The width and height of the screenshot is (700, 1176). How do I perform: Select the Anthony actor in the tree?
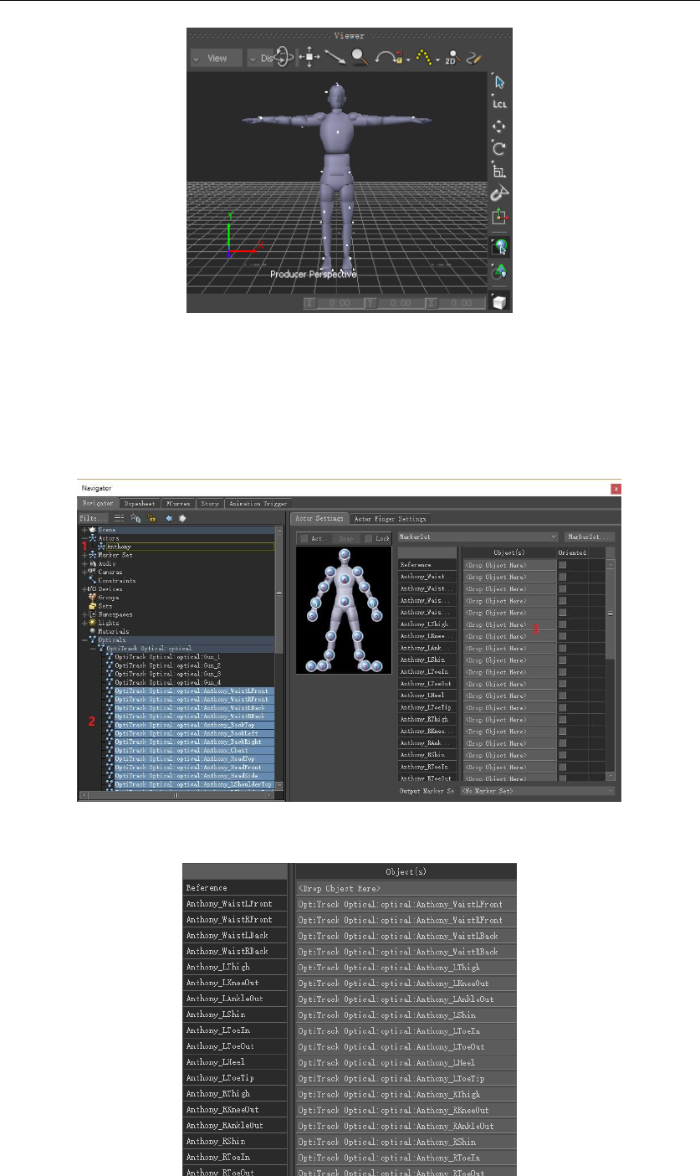pyautogui.click(x=118, y=547)
